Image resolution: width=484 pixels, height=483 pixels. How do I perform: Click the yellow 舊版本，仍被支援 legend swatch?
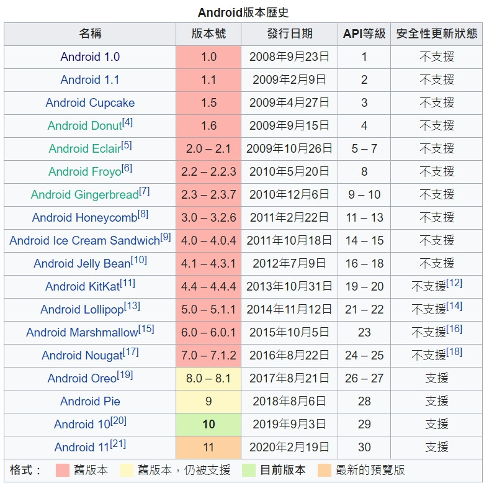(127, 471)
